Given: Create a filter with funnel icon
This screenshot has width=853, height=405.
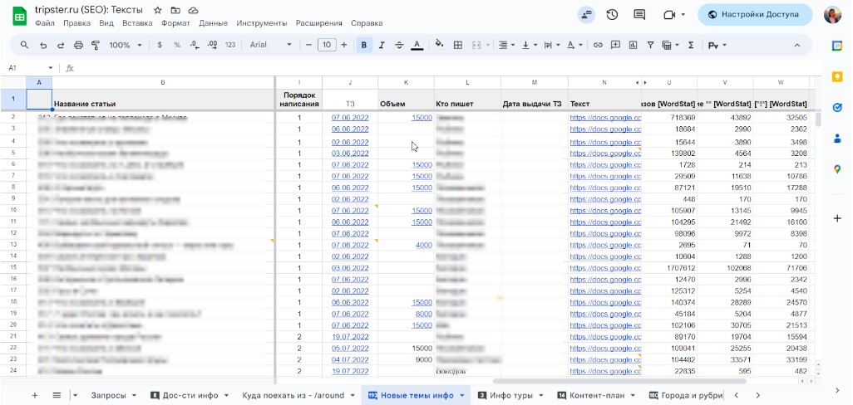Looking at the screenshot, I should [649, 45].
